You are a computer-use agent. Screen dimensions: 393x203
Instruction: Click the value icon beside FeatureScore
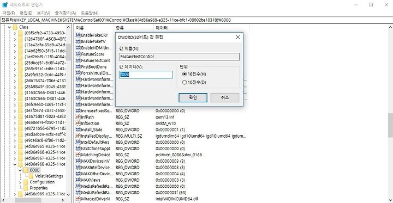[78, 54]
